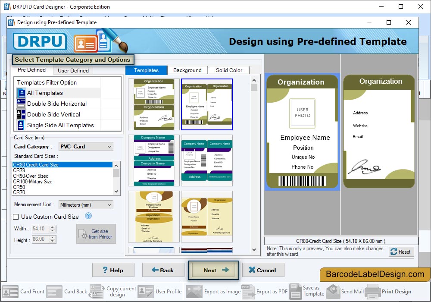431x302 pixels.
Task: Select the yellow side-by-side Authority Signature template
Action: point(207,217)
